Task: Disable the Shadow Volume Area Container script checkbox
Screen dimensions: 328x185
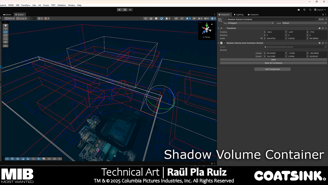Action: [224, 43]
